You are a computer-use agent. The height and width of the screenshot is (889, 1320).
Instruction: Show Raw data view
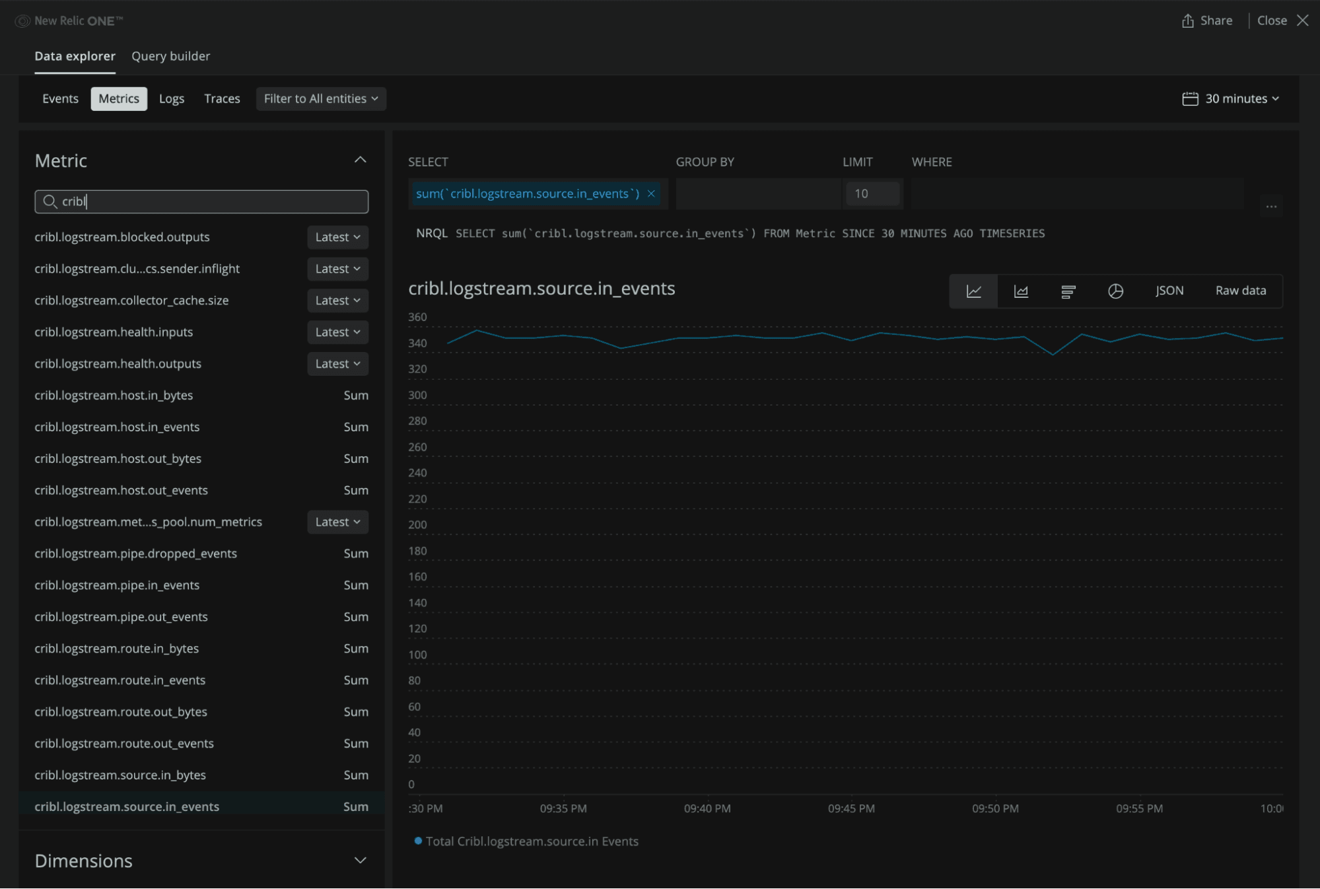pyautogui.click(x=1240, y=291)
